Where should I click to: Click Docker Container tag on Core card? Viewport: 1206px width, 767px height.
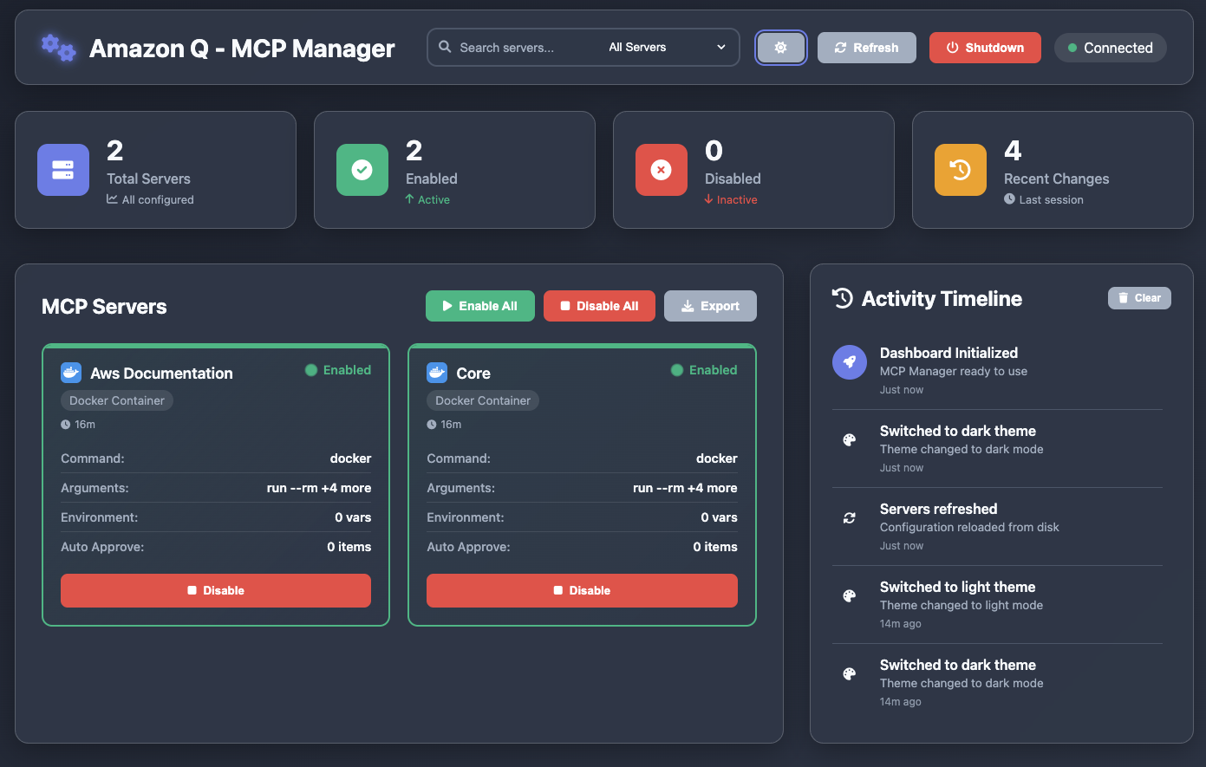coord(483,400)
